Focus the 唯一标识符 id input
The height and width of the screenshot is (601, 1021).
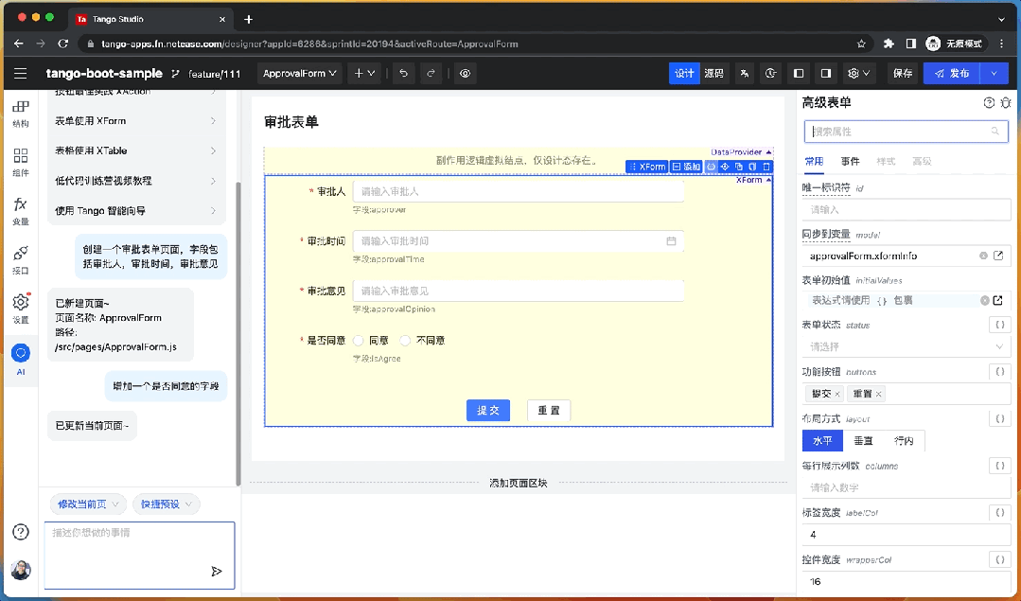906,210
